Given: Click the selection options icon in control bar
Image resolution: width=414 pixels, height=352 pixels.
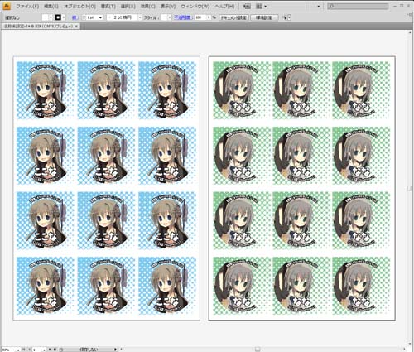Looking at the screenshot, I should [284, 17].
